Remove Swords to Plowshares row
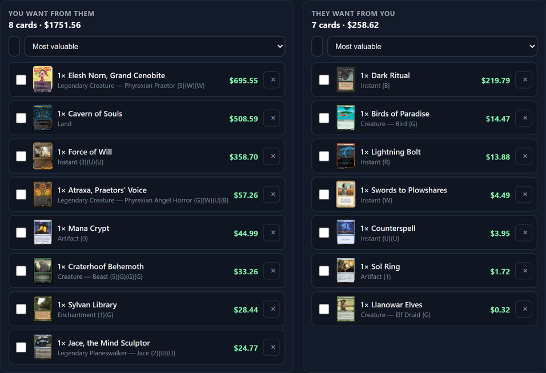The width and height of the screenshot is (546, 373). pyautogui.click(x=524, y=194)
